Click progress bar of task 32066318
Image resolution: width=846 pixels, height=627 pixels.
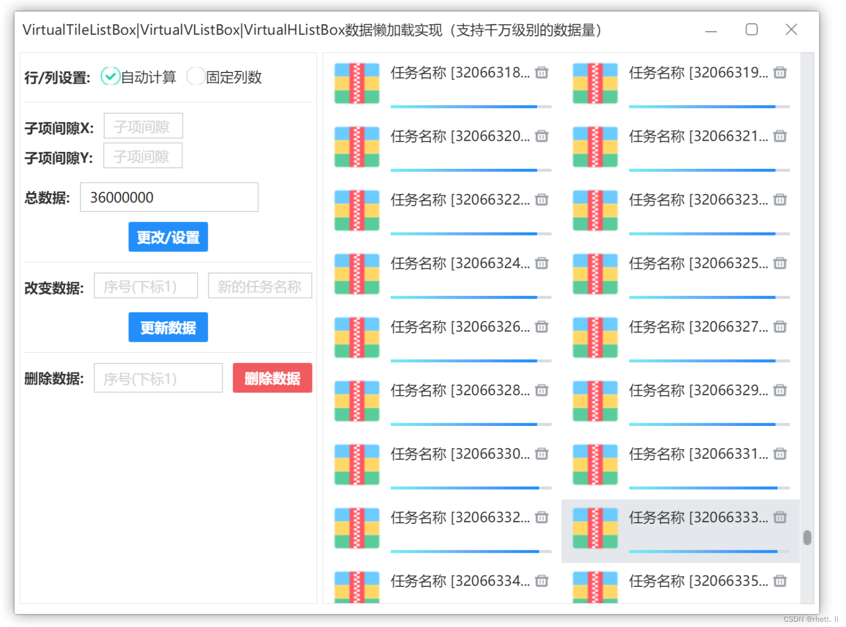tap(471, 107)
